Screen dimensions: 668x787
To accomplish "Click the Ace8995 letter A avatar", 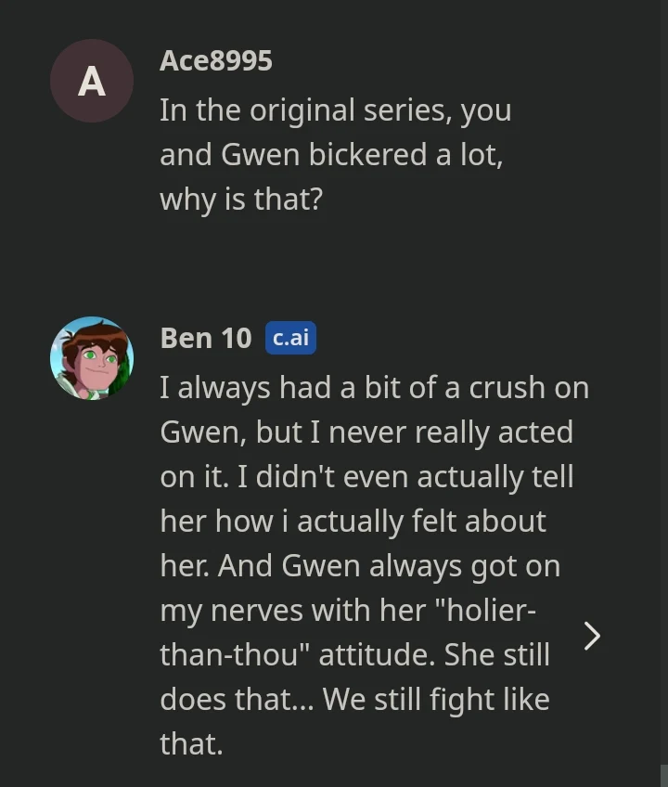I will click(91, 82).
